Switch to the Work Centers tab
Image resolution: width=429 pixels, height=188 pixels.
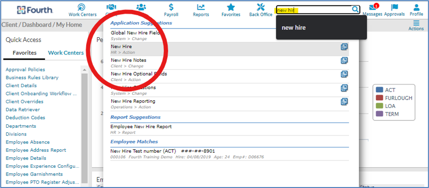pyautogui.click(x=66, y=53)
